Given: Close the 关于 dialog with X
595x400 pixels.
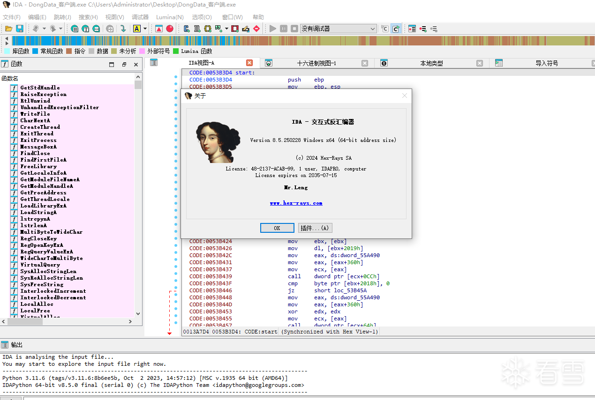Looking at the screenshot, I should (405, 96).
